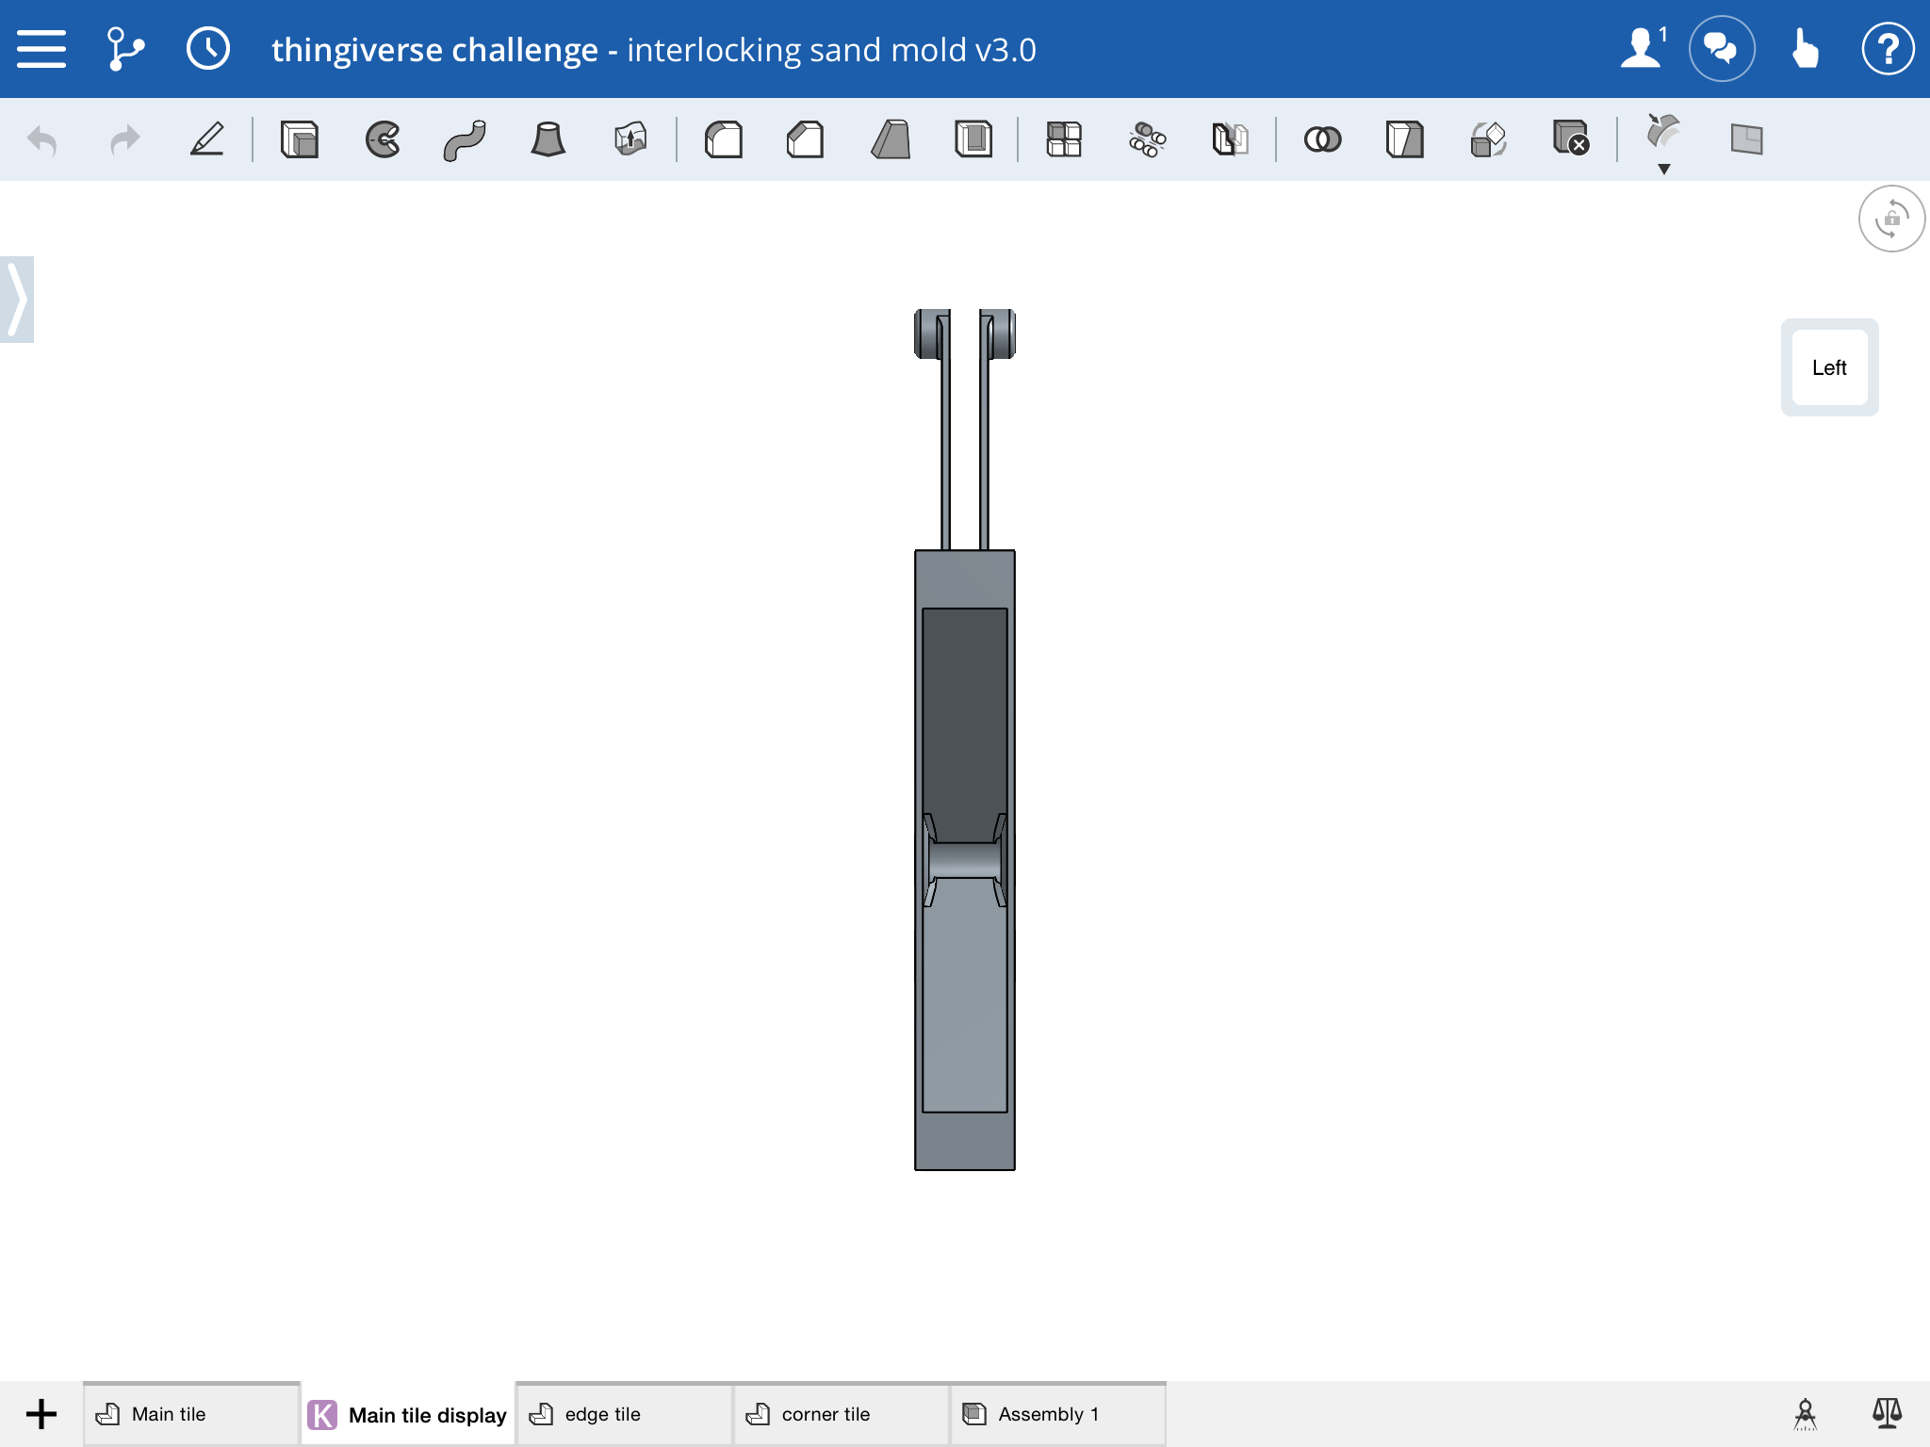Select the Transform tool
This screenshot has height=1447, width=1930.
pyautogui.click(x=1488, y=139)
